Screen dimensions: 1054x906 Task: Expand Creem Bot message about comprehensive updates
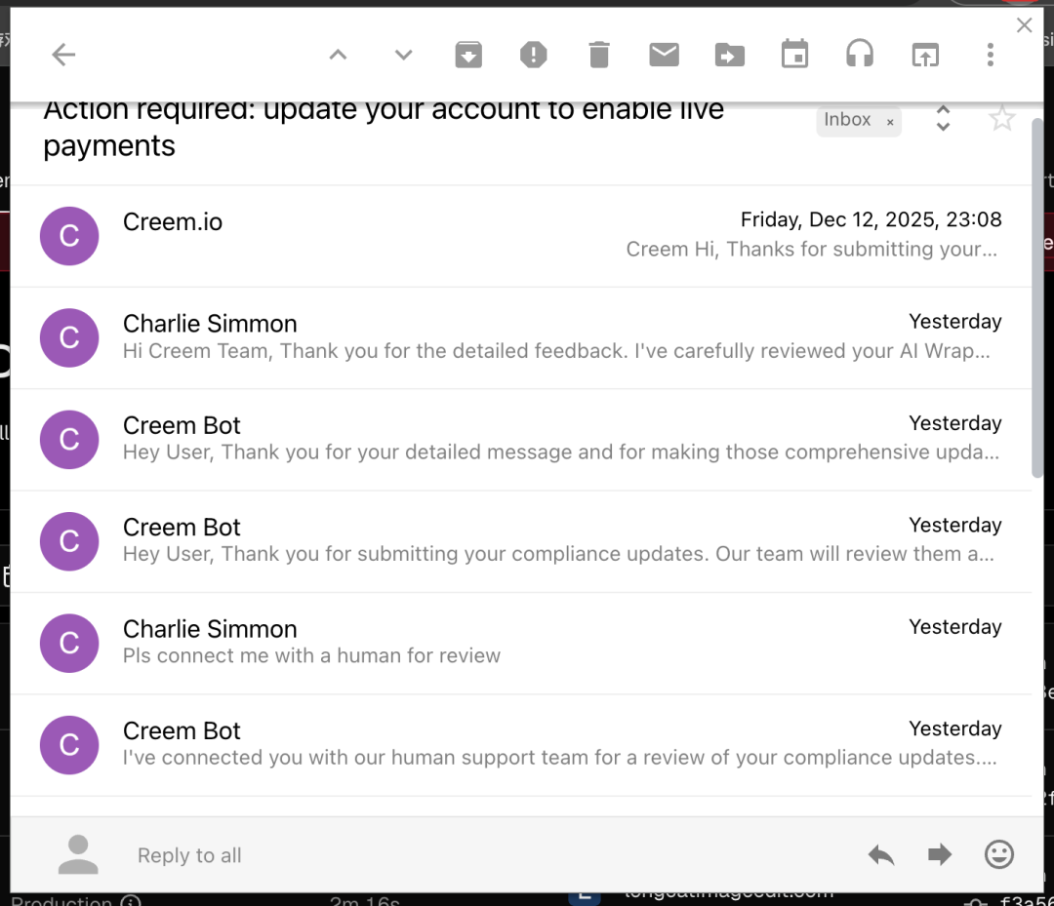coord(521,440)
